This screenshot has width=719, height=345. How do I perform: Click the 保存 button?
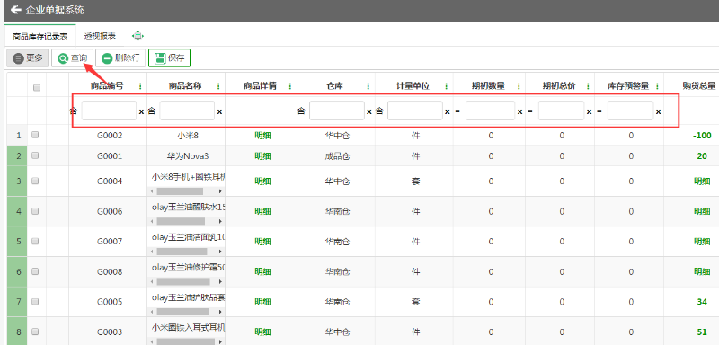pyautogui.click(x=169, y=58)
